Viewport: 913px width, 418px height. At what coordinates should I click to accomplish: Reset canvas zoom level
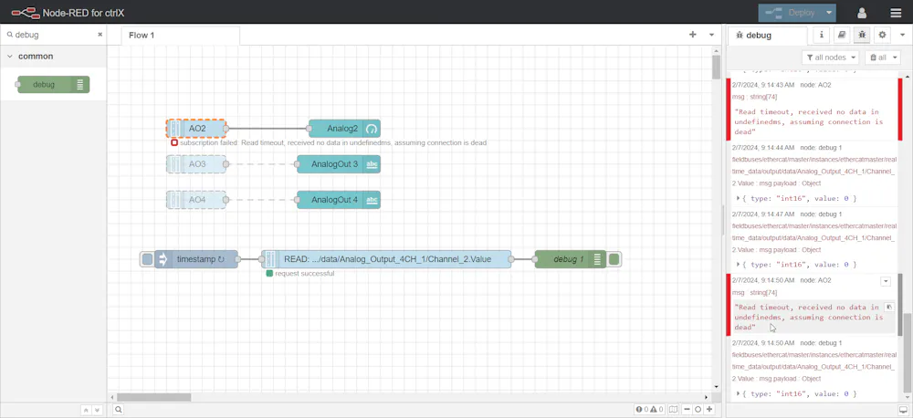(698, 409)
